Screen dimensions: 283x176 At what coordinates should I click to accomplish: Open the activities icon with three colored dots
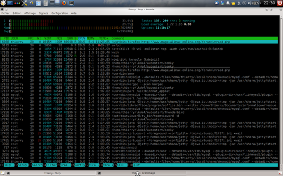pyautogui.click(x=17, y=3)
